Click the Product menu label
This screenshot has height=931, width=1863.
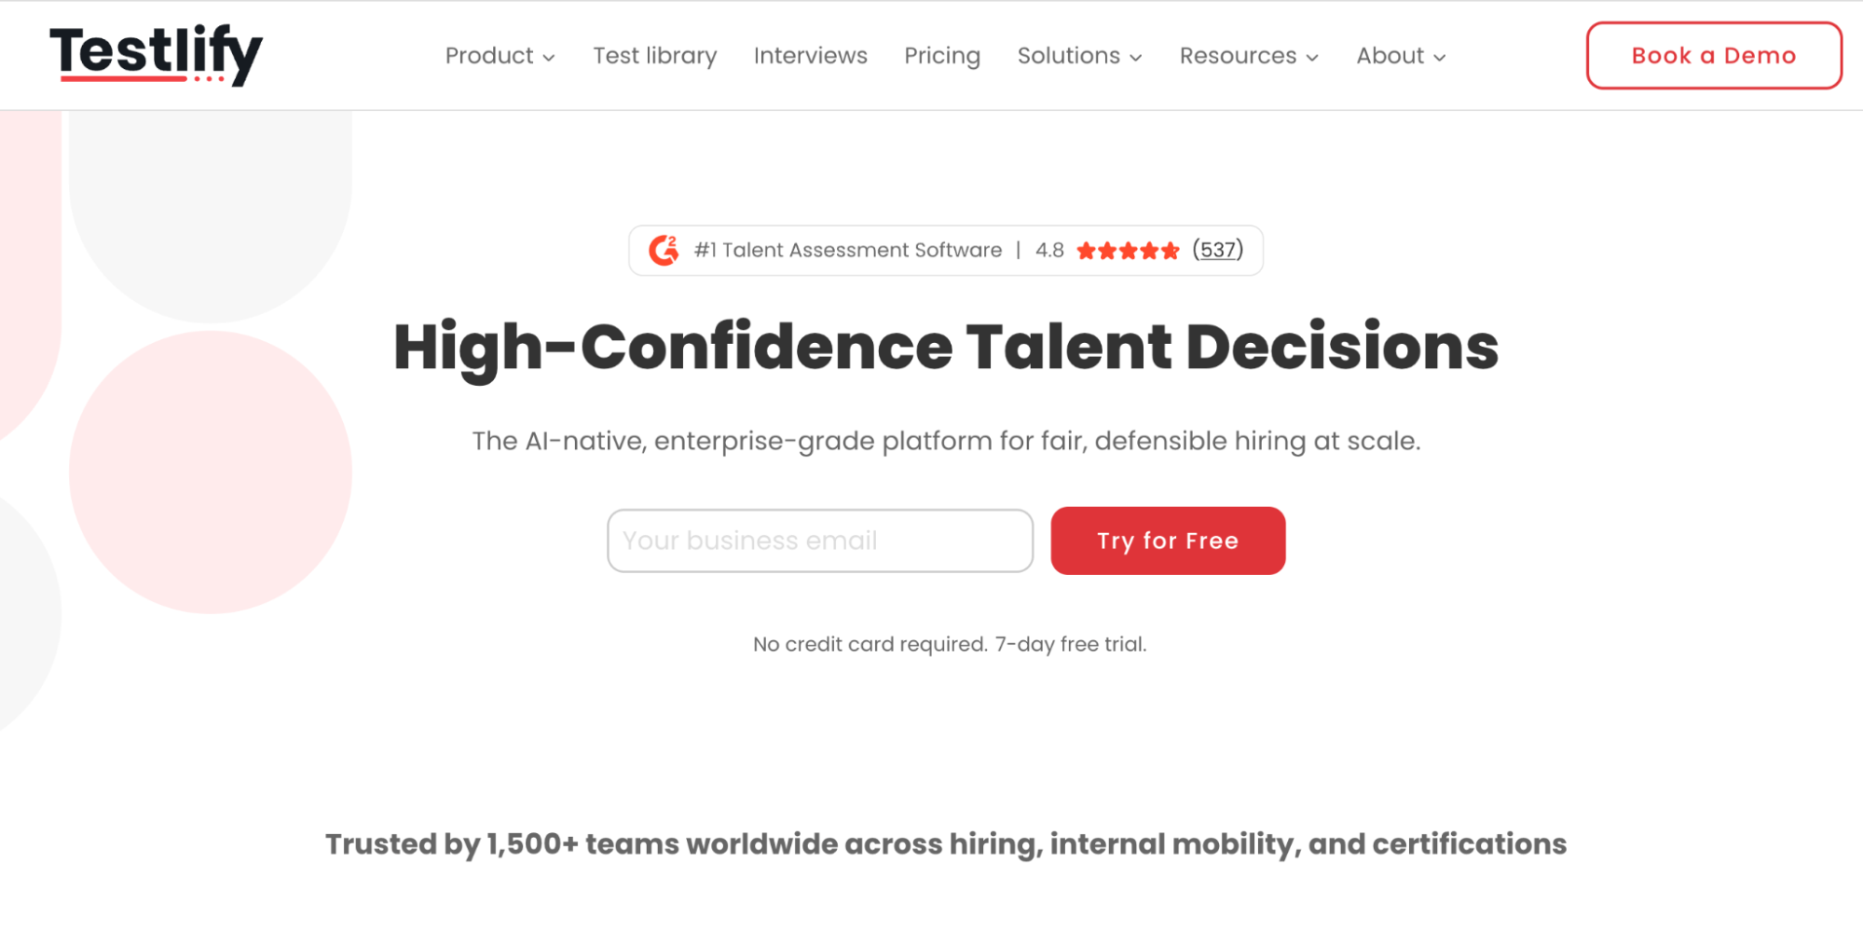click(x=489, y=56)
